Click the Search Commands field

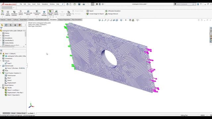pos(185,4)
